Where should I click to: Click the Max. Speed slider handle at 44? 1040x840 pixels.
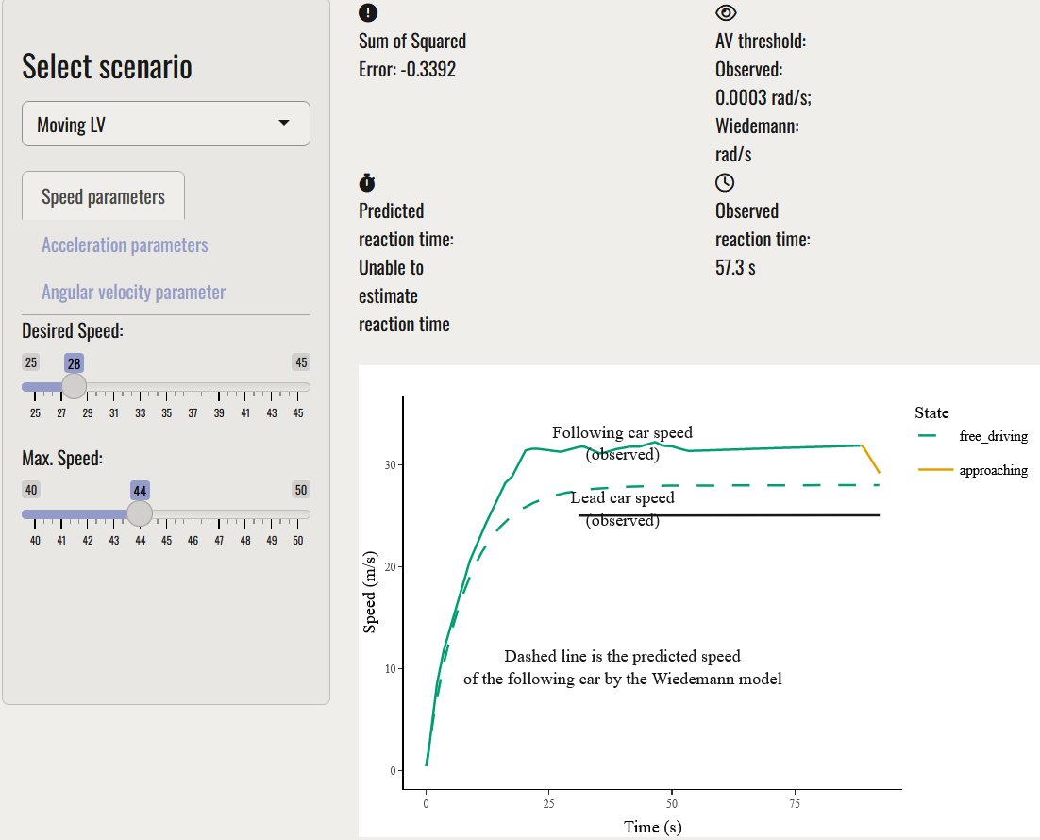coord(140,513)
